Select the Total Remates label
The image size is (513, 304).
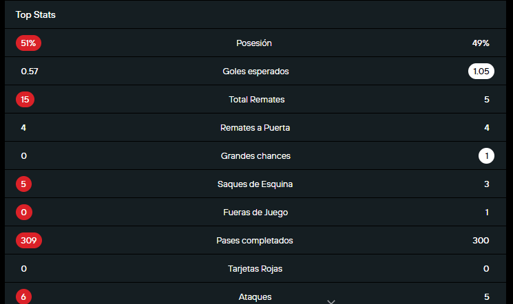tap(256, 99)
